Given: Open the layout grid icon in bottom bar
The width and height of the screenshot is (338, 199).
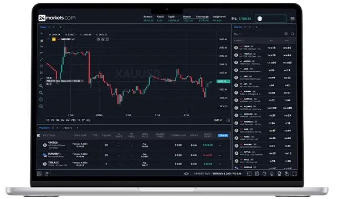Looking at the screenshot, I should [249, 174].
